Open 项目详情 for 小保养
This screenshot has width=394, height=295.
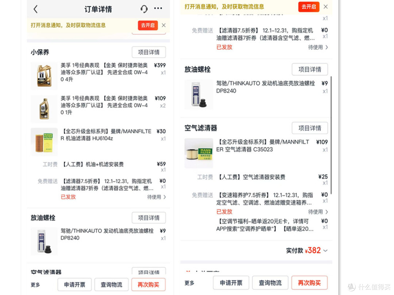(149, 52)
